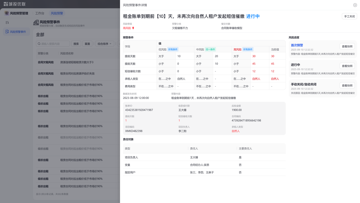Close the 风险预警事件详情 drawer with X icon
Viewport: 360px width, 203px height.
point(355,5)
